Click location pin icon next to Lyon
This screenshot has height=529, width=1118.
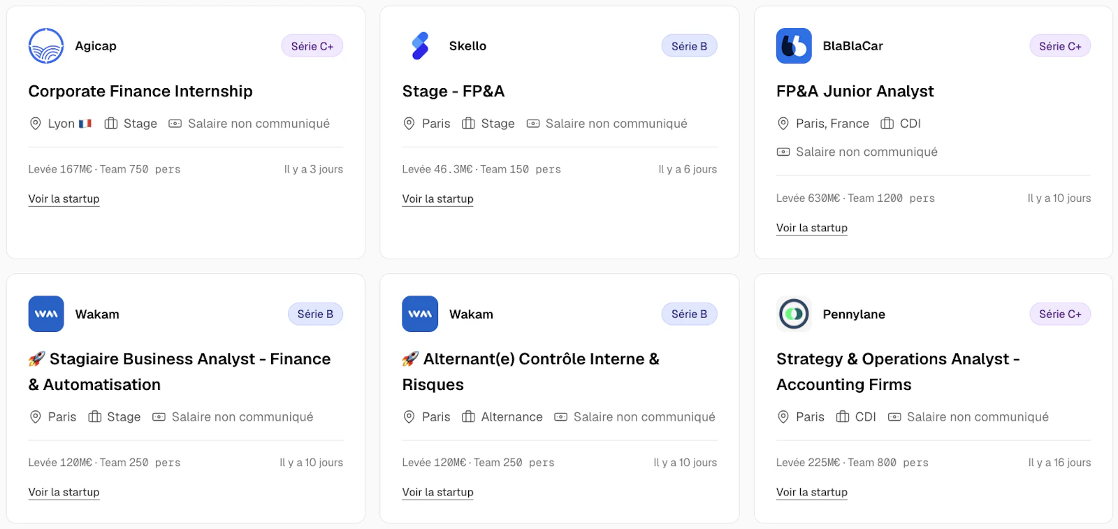pos(36,124)
